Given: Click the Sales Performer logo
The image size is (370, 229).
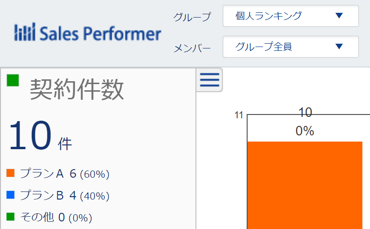Looking at the screenshot, I should coord(88,34).
